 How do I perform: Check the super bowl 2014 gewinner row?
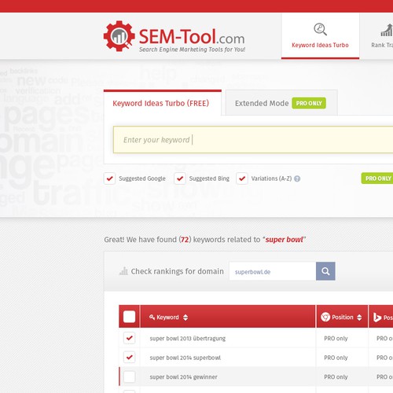coord(129,376)
